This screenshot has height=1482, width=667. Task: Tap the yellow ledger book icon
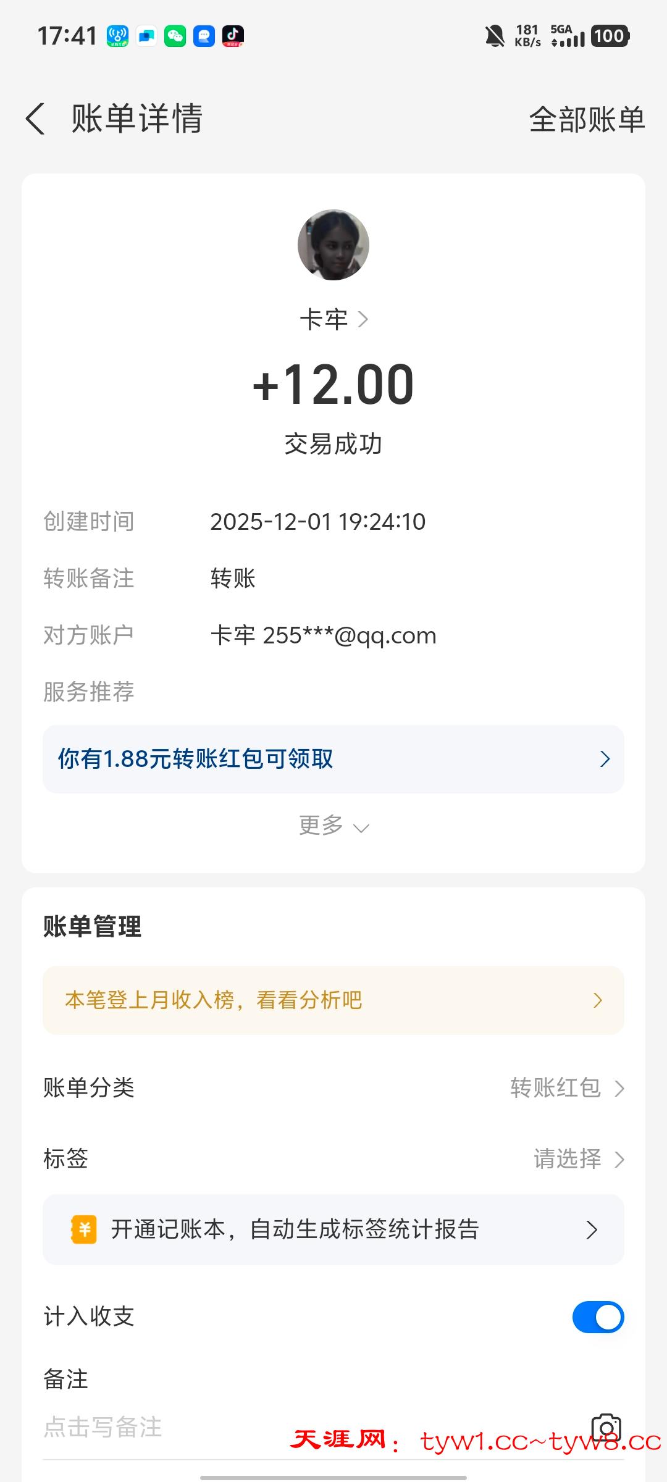tap(84, 1229)
